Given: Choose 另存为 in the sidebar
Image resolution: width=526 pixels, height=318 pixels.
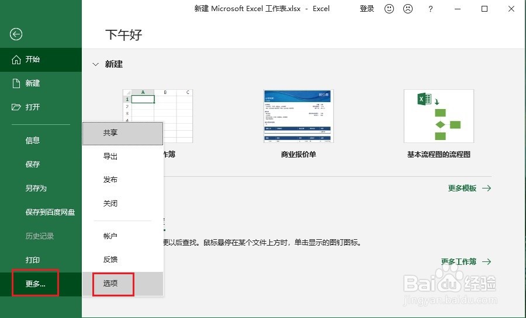Looking at the screenshot, I should (x=41, y=188).
